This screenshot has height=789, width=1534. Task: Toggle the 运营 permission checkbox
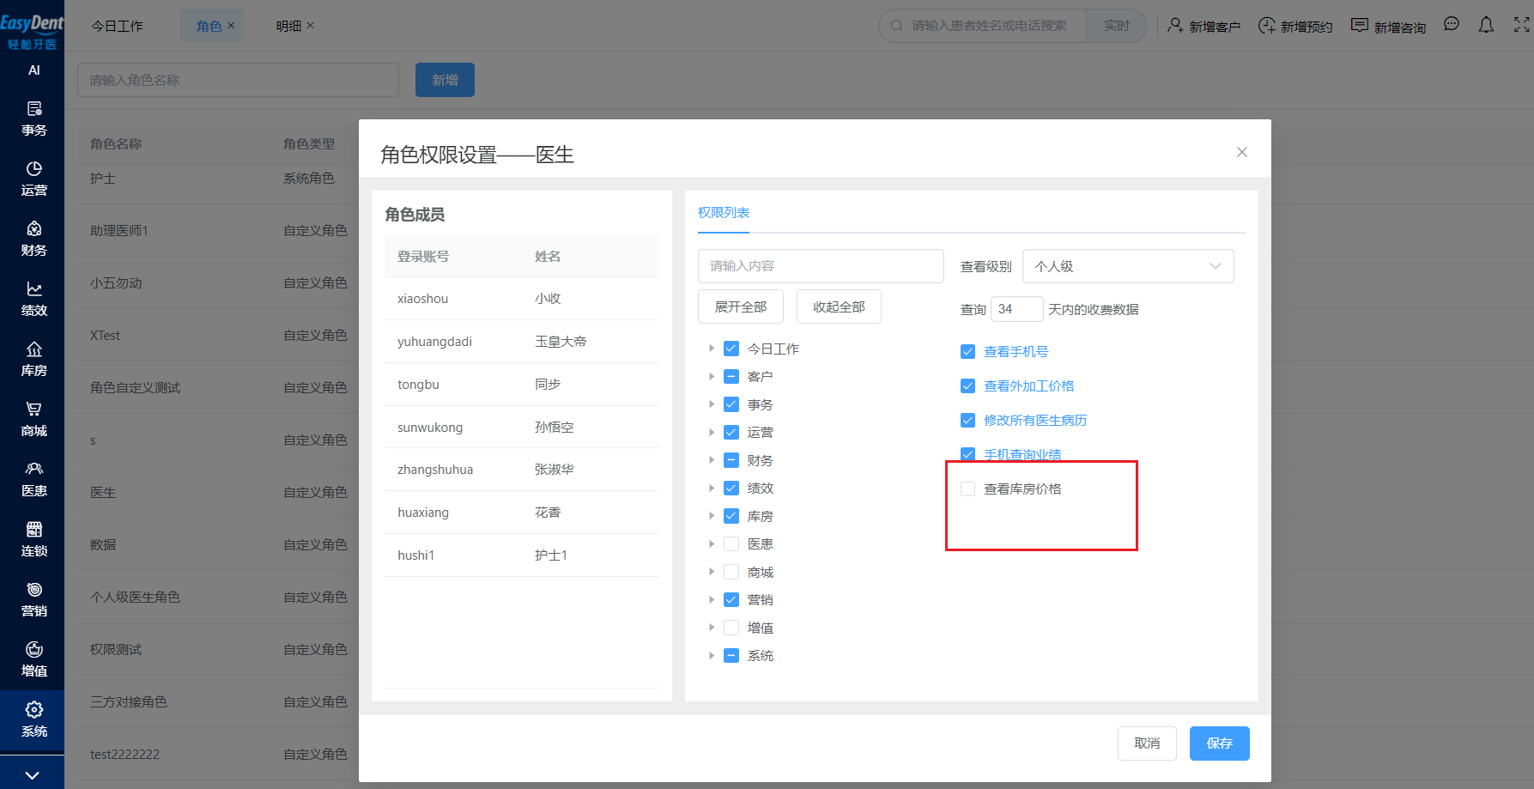point(731,432)
